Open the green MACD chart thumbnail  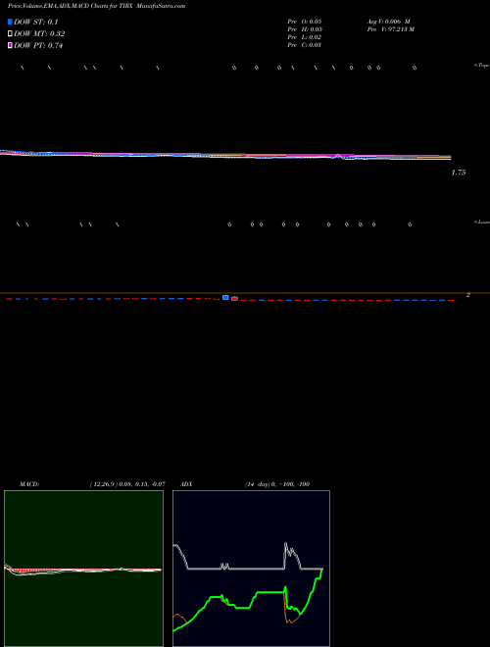coord(83,569)
